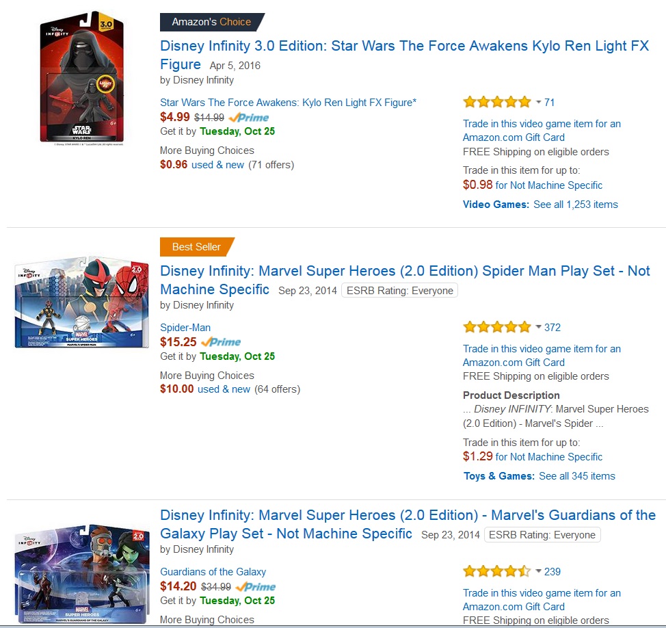The image size is (666, 628).
Task: Open the Spider-Man play set thumbnail image
Action: 81,302
